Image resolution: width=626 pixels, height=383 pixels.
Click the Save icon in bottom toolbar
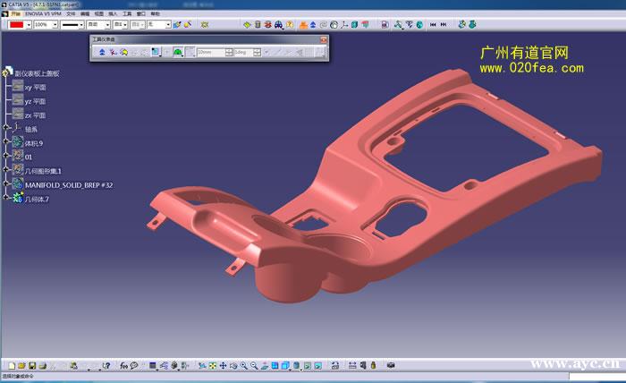click(32, 365)
